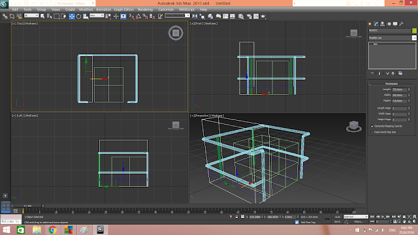Screen dimensions: 418x235
Task: Select Box in the modifier stack
Action: [x=376, y=44]
